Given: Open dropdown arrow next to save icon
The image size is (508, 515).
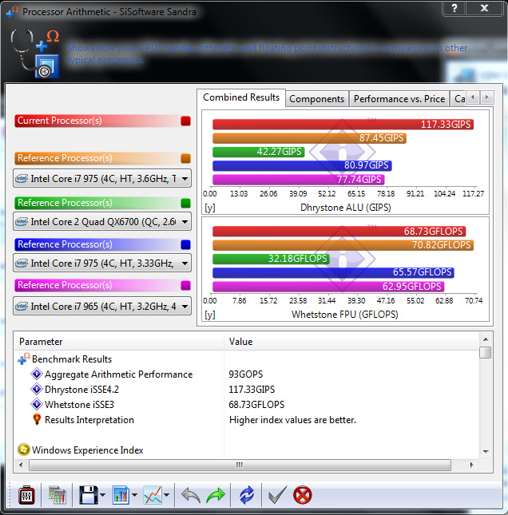Looking at the screenshot, I should 102,495.
